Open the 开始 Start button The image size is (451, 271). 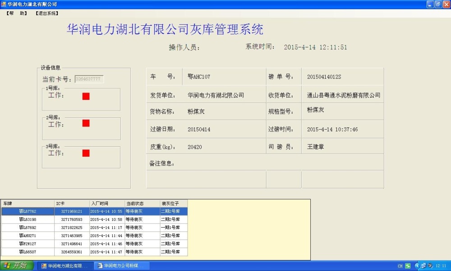click(x=17, y=266)
